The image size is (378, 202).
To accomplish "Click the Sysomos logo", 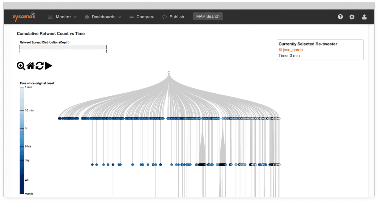I will [24, 16].
